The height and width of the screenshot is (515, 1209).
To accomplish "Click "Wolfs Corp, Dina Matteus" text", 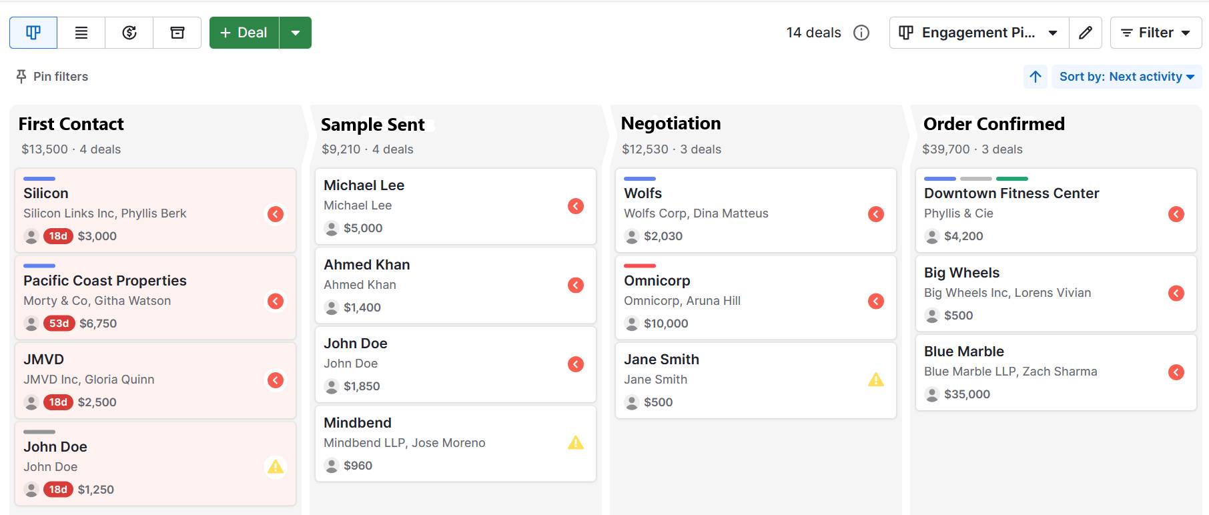I will pos(696,213).
